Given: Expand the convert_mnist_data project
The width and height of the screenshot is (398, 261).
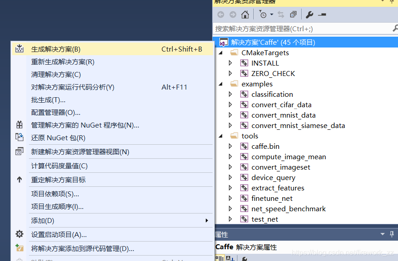Looking at the screenshot, I should click(230, 115).
